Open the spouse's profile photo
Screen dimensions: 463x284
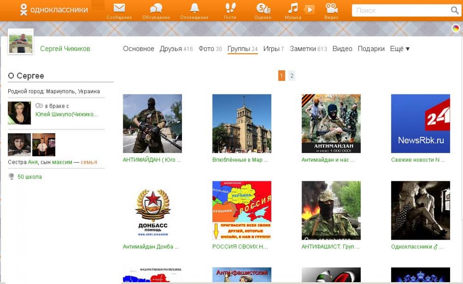19,113
